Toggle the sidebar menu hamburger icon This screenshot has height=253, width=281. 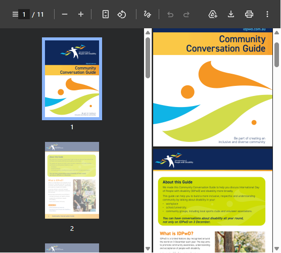point(15,14)
